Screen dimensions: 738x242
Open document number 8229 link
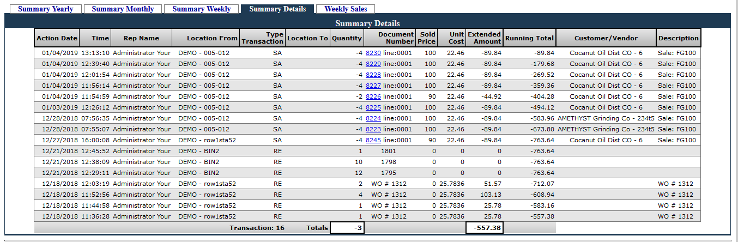click(373, 64)
